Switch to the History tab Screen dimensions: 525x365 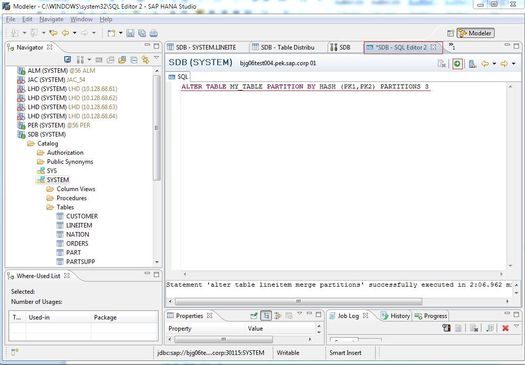396,316
